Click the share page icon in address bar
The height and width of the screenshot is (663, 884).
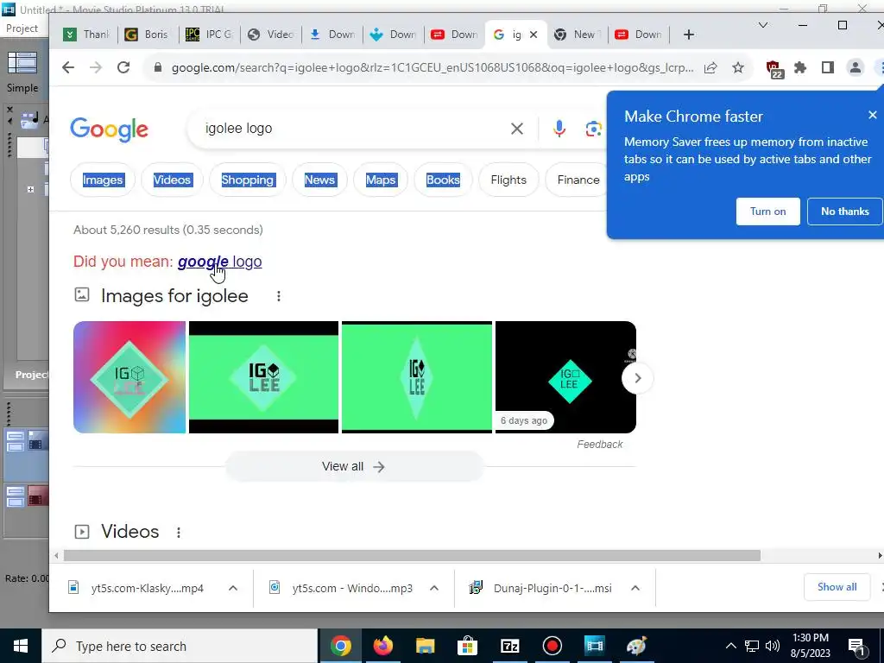[x=710, y=67]
